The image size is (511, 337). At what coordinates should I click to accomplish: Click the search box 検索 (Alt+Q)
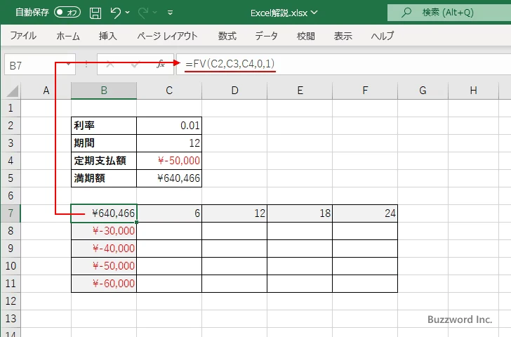coord(449,13)
